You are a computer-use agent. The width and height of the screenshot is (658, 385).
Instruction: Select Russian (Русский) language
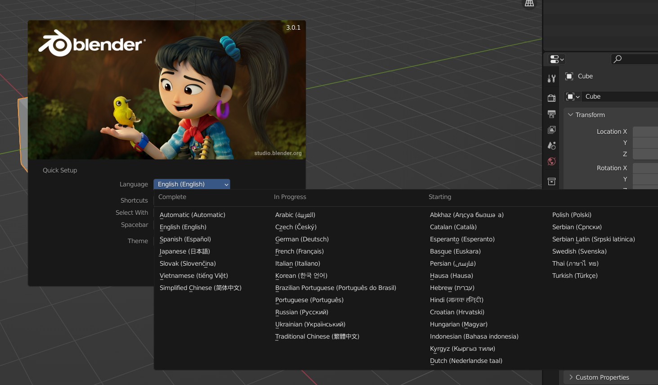tap(302, 312)
